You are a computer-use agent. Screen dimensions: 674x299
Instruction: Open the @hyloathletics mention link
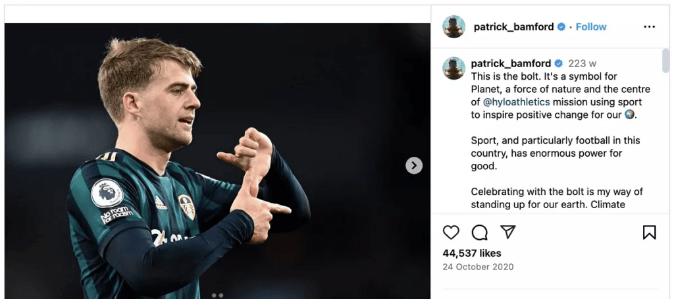tap(517, 102)
